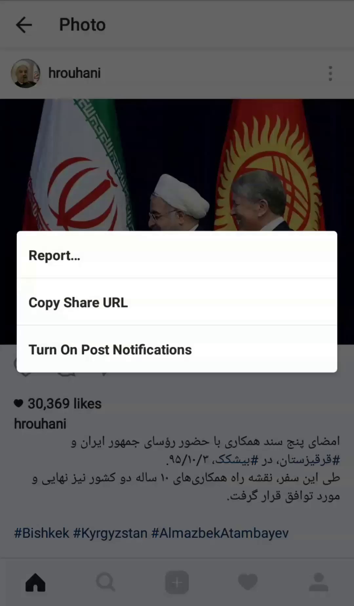Turn On Post Notifications
This screenshot has height=606, width=354.
[177, 349]
